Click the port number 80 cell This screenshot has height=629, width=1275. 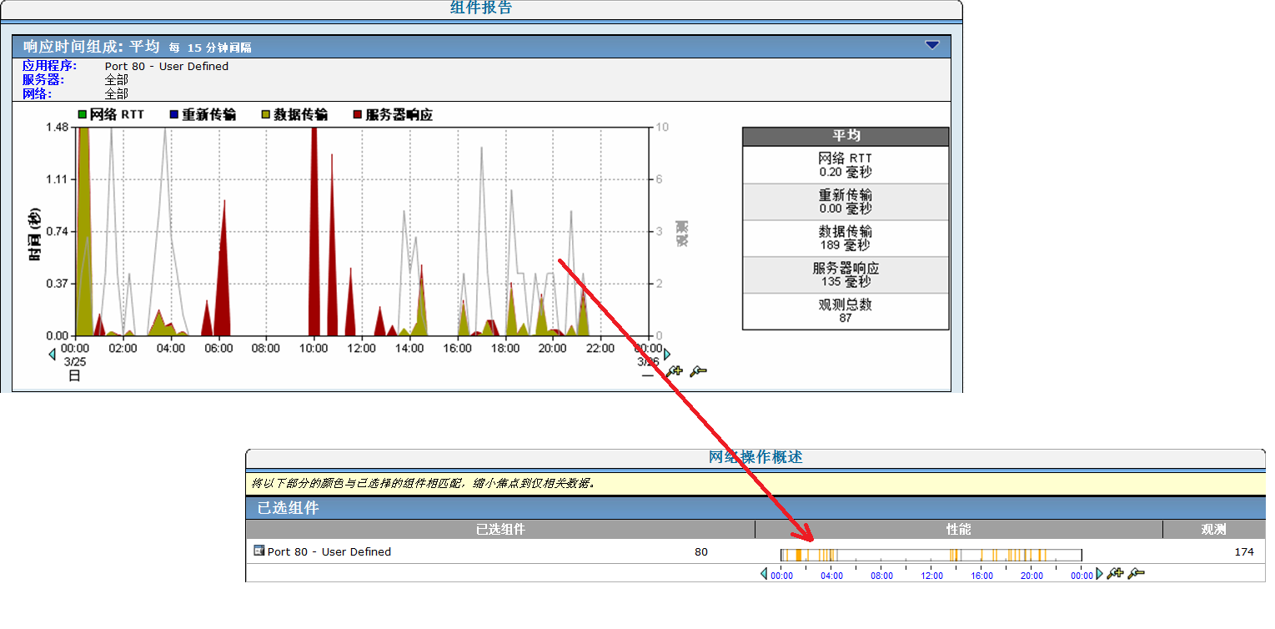pos(701,551)
